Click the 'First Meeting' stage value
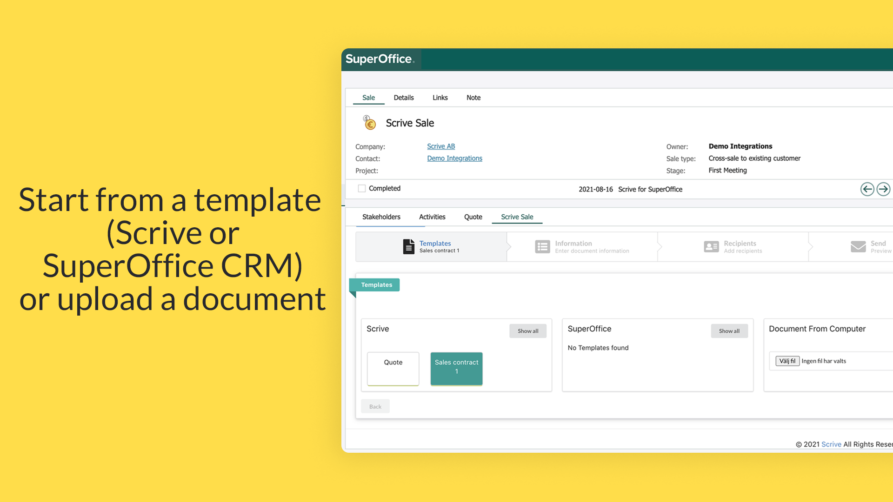 point(727,171)
